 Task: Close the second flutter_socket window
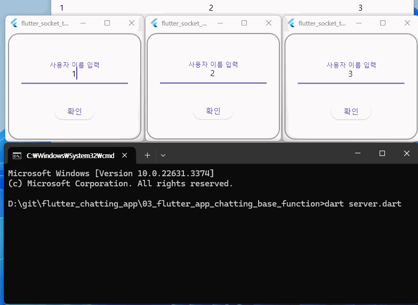(269, 23)
